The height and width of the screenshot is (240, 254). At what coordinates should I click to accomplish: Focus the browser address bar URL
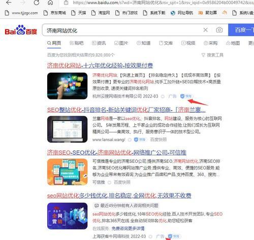(163, 3)
